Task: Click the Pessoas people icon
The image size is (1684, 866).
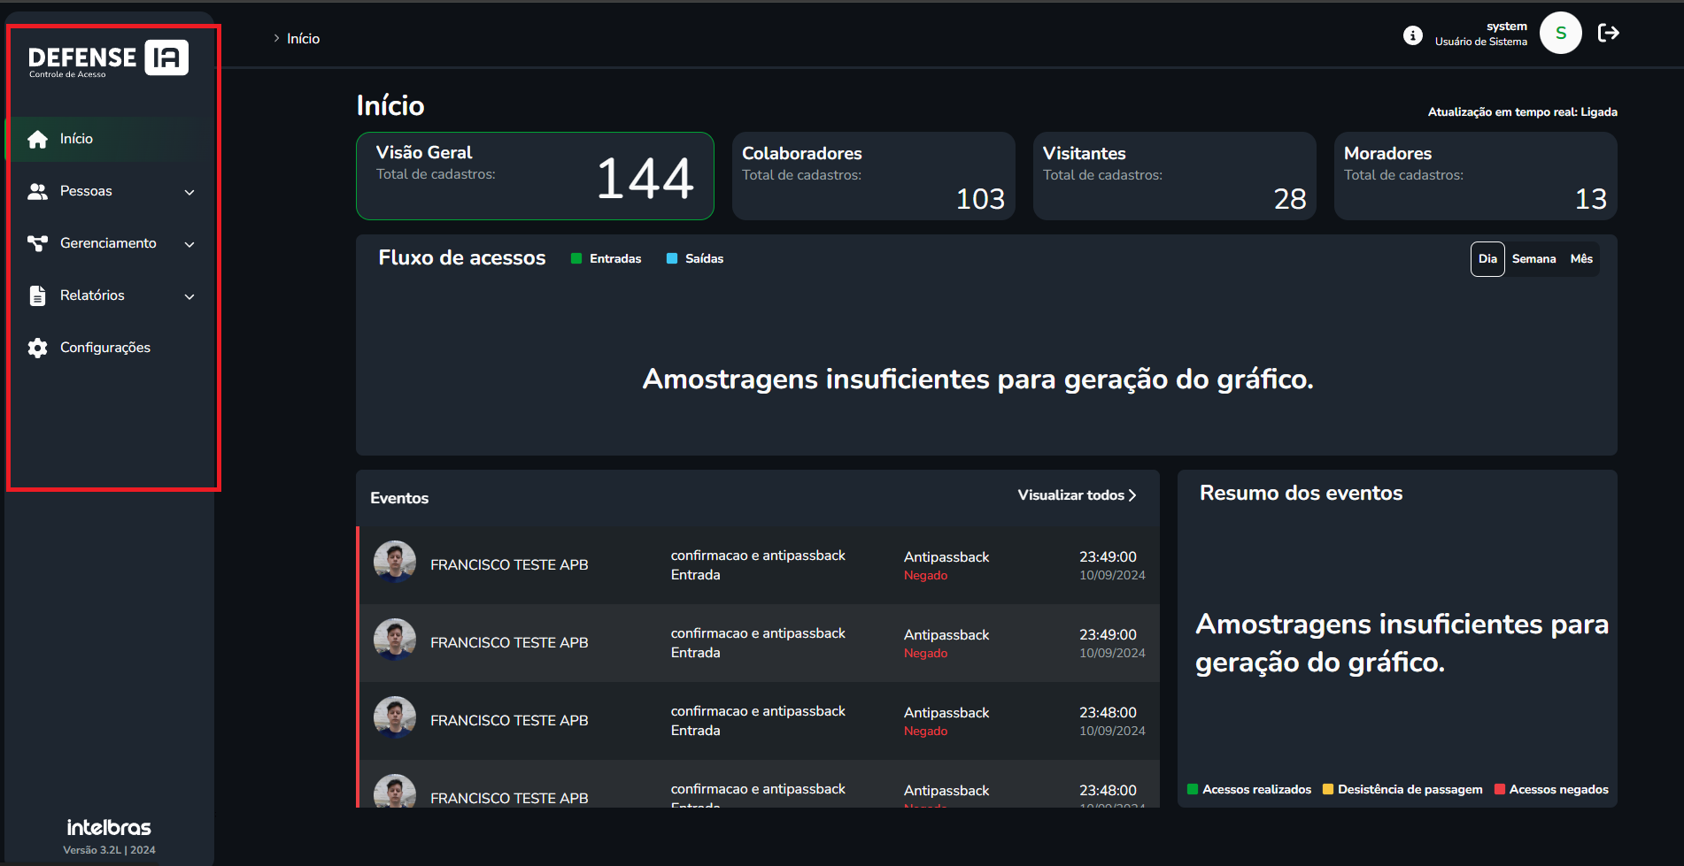Action: (x=37, y=191)
